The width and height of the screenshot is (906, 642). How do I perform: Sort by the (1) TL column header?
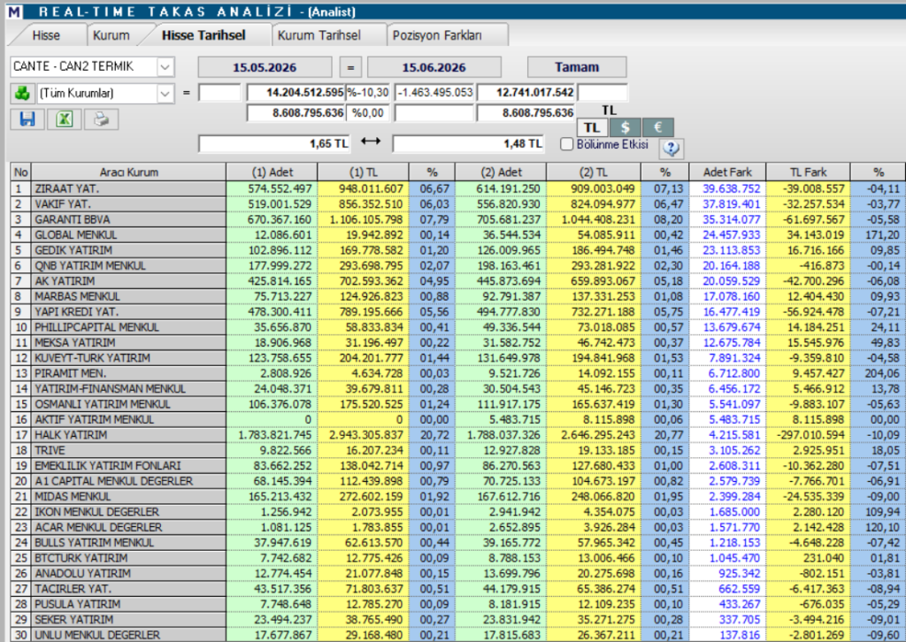(x=363, y=172)
